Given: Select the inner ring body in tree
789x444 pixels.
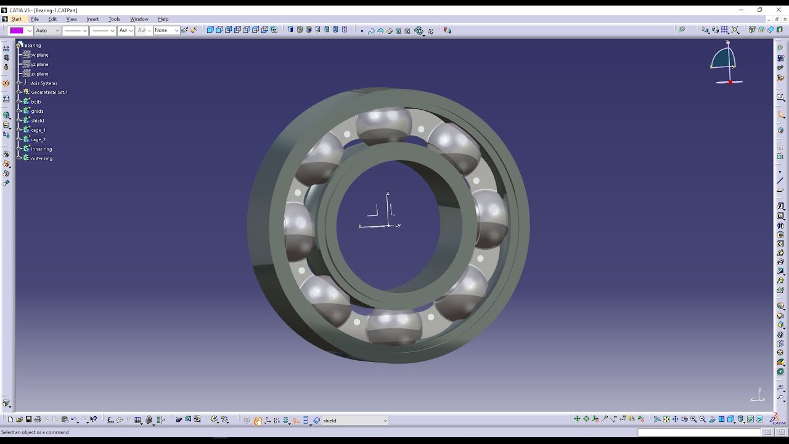Looking at the screenshot, I should click(41, 149).
